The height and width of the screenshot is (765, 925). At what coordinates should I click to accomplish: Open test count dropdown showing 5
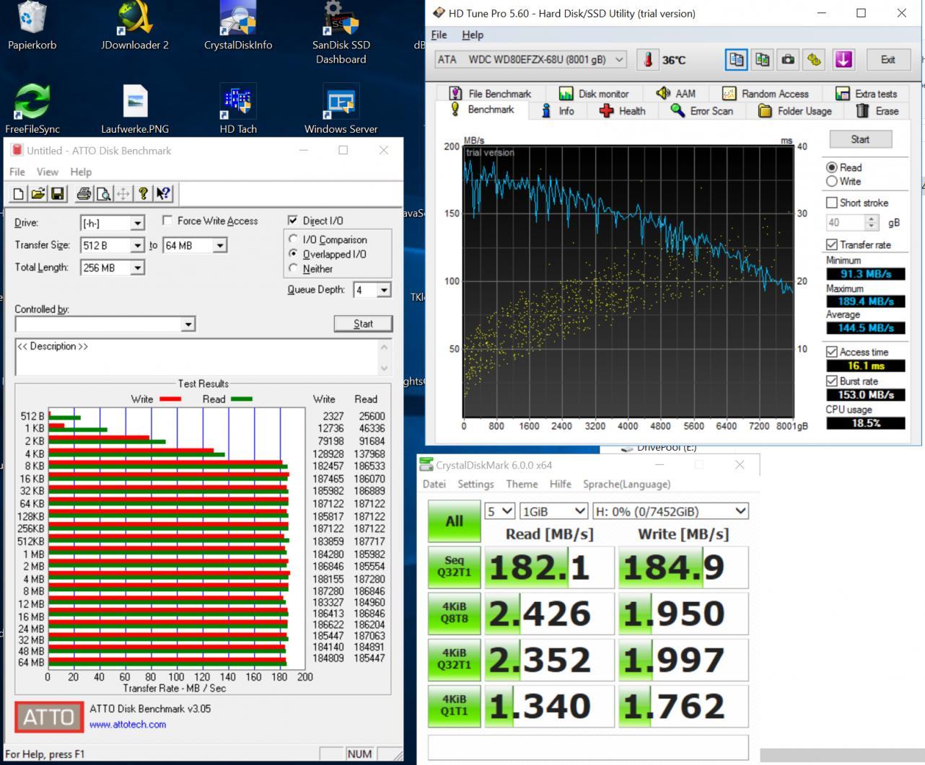click(x=499, y=511)
